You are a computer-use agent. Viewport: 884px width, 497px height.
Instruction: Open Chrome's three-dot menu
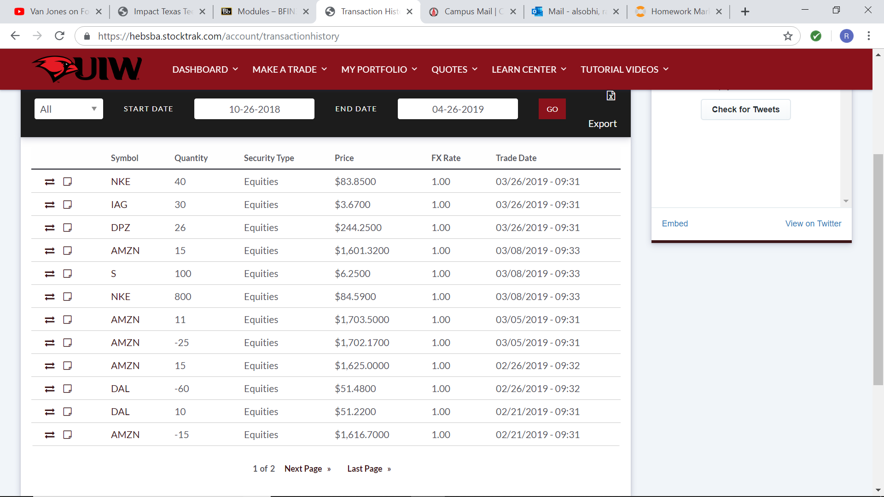coord(869,36)
